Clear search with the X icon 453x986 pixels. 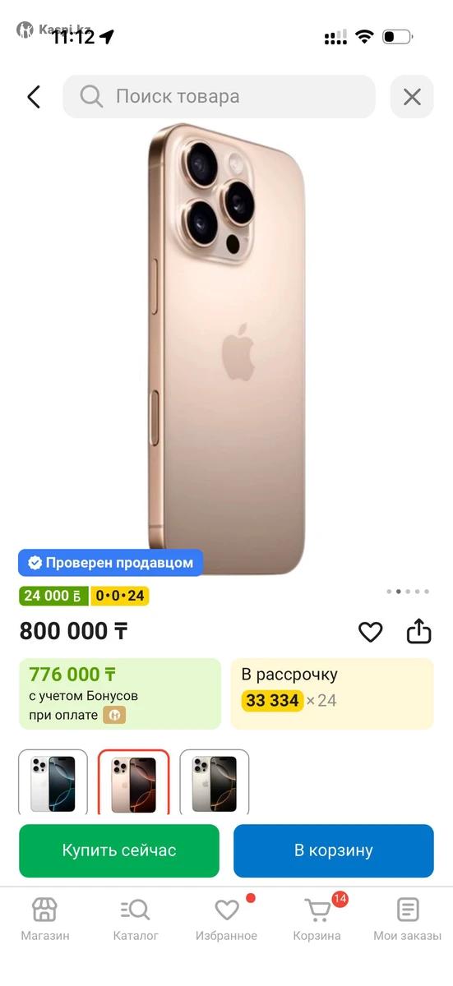pyautogui.click(x=412, y=97)
